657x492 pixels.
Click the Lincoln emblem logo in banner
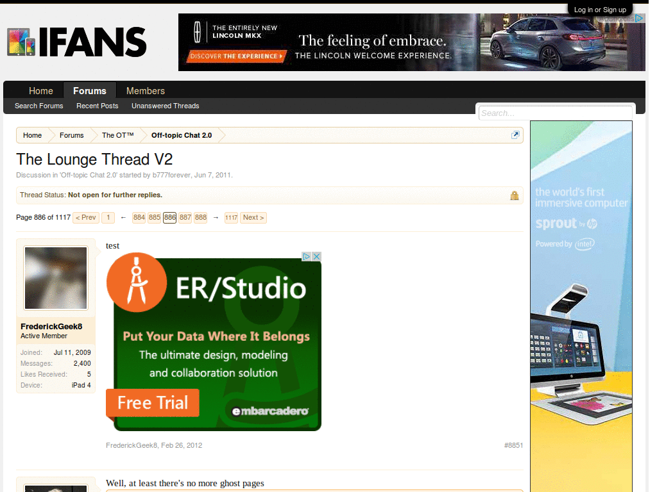[x=198, y=32]
